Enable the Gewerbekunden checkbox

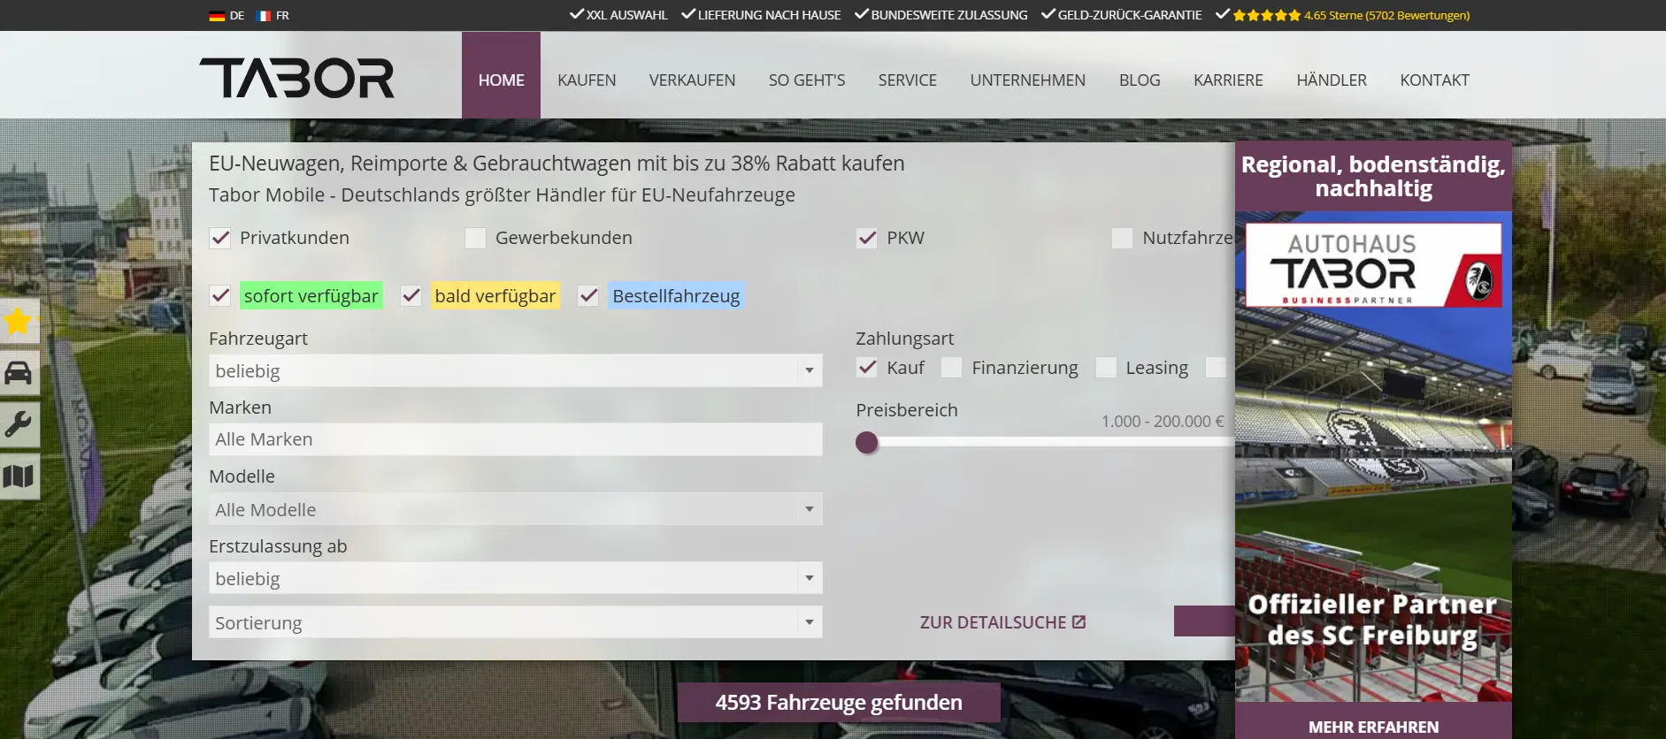coord(476,238)
